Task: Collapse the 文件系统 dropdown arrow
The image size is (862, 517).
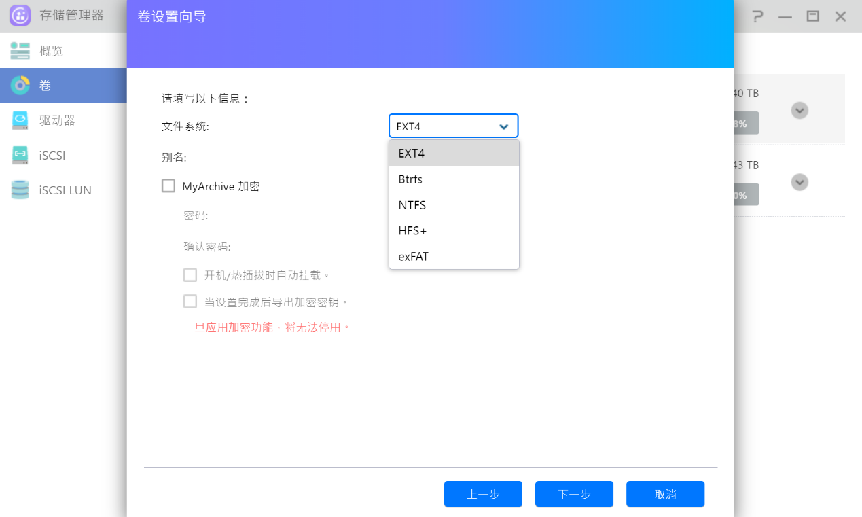Action: 504,126
